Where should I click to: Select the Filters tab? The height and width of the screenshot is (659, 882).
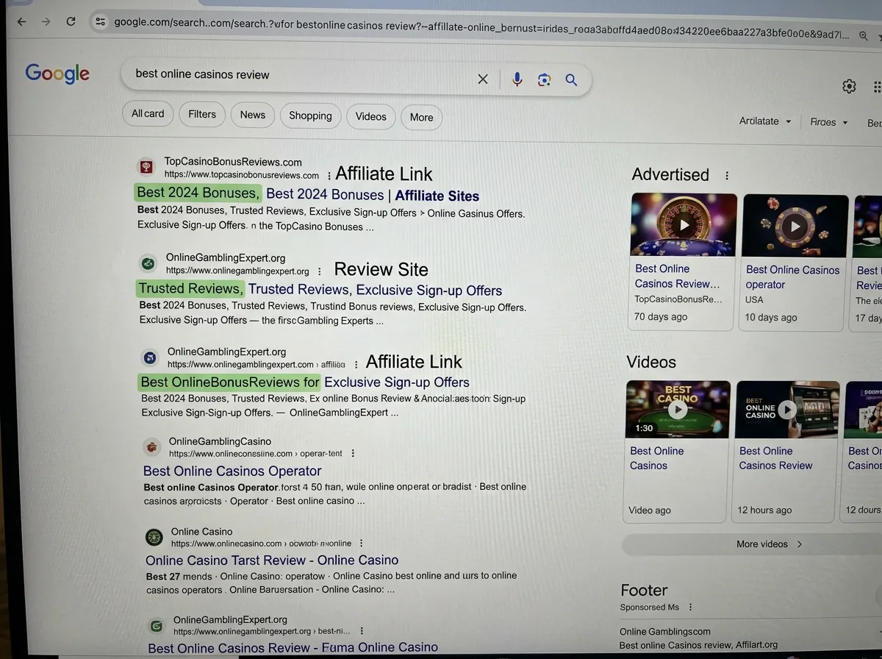[202, 114]
